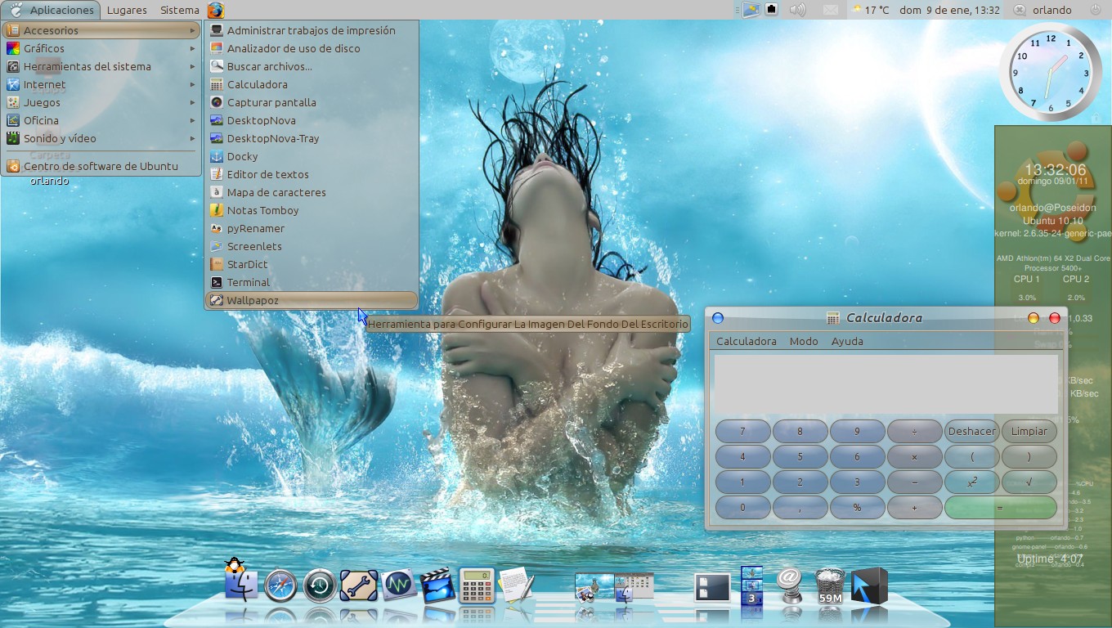Launch the compass browser icon in dock
The height and width of the screenshot is (628, 1112).
280,585
